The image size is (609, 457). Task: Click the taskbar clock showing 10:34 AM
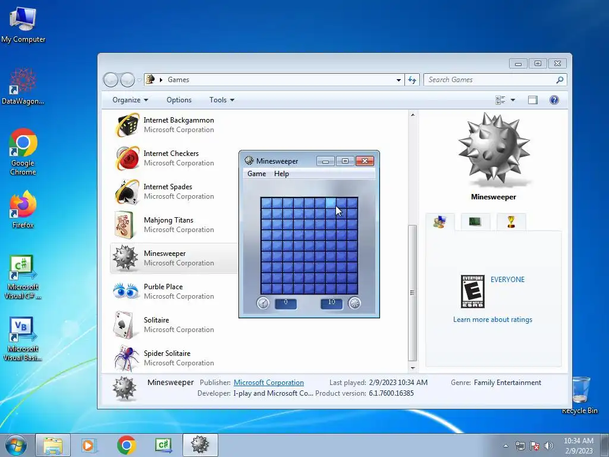578,445
